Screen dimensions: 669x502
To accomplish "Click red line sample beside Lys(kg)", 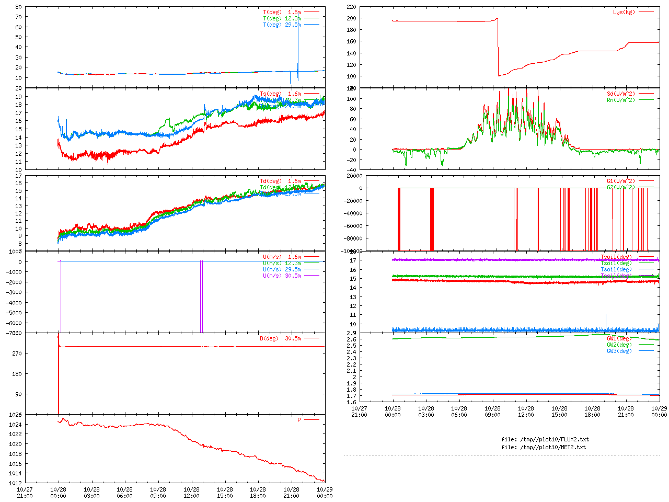I will 645,12.
